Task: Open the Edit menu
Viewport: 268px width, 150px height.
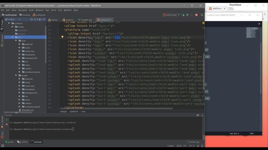Action: click(8, 10)
